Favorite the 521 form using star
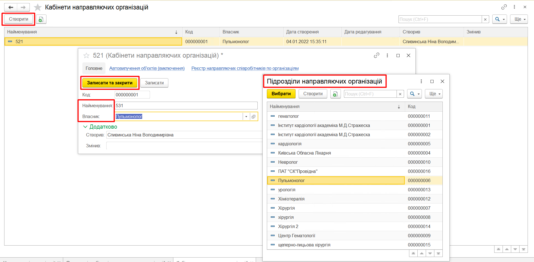The image size is (534, 262). tap(86, 56)
